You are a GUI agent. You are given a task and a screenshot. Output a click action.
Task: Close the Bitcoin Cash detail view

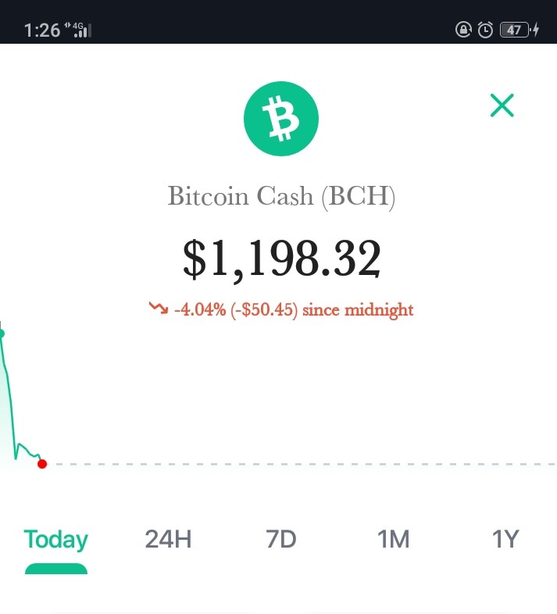click(502, 105)
